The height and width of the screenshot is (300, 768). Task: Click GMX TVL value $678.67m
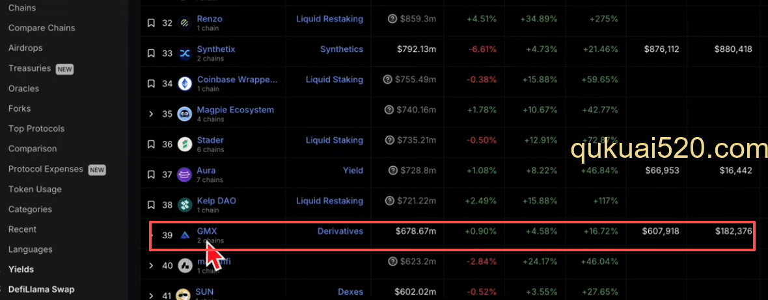coord(416,231)
